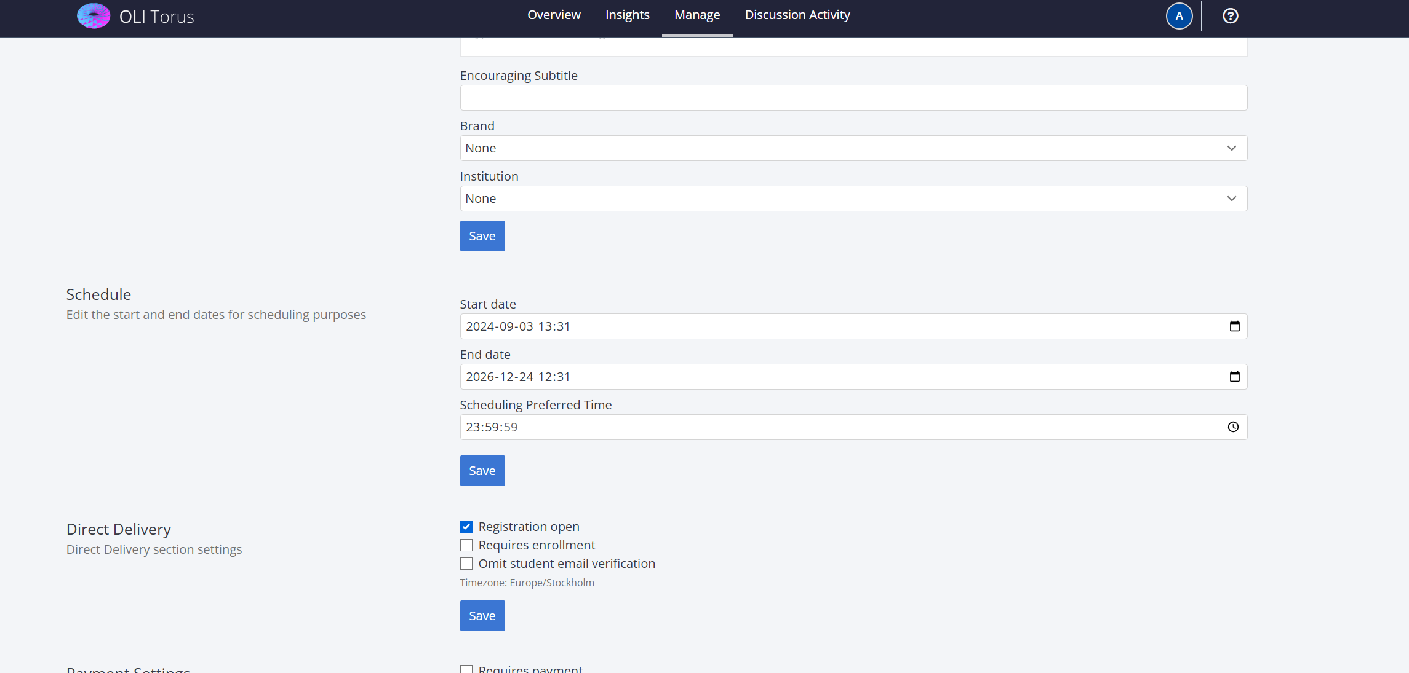The width and height of the screenshot is (1409, 673).
Task: Expand the Brand dropdown
Action: click(853, 148)
